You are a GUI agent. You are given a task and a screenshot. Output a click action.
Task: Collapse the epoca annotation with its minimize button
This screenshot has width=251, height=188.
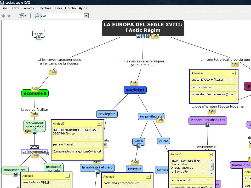tap(233, 73)
